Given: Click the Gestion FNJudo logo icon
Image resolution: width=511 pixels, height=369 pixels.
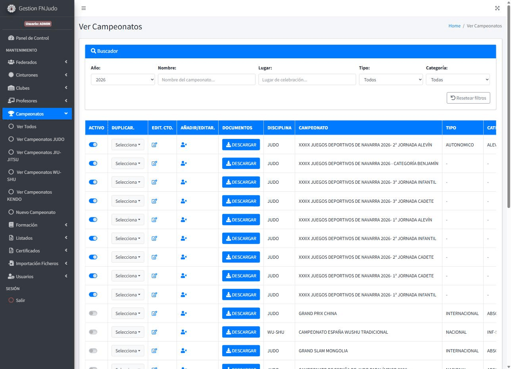Looking at the screenshot, I should (x=12, y=8).
